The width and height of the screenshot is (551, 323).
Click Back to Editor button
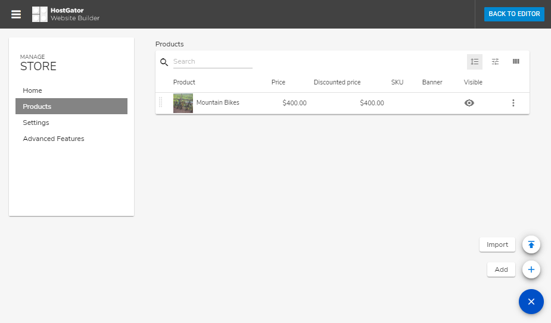click(x=514, y=14)
